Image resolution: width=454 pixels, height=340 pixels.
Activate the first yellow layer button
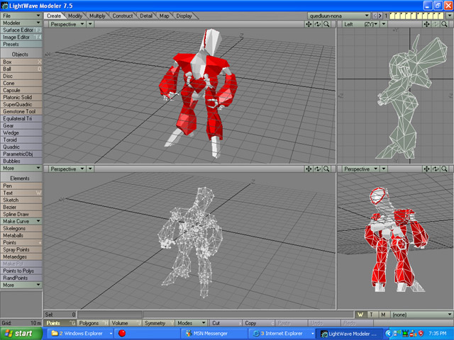click(392, 16)
